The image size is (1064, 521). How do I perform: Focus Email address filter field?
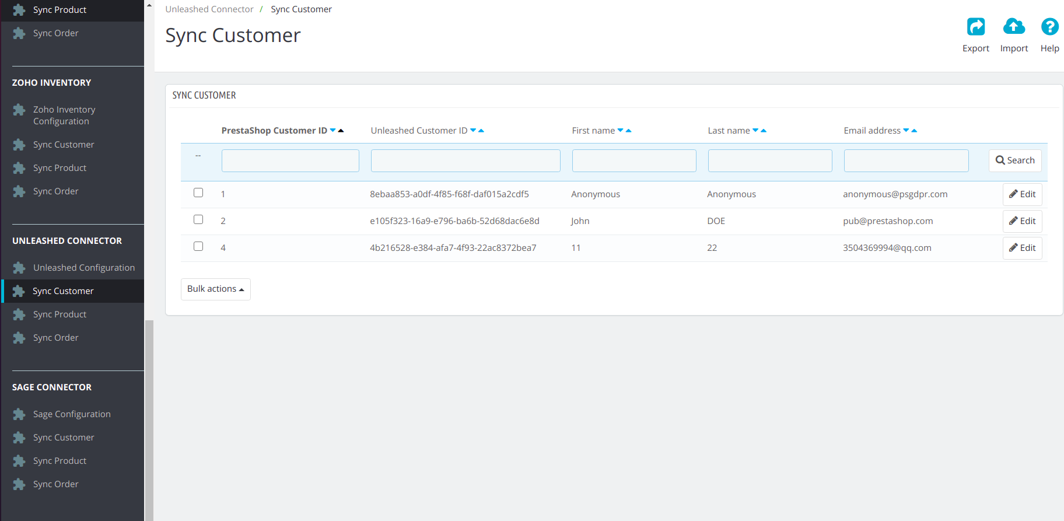click(906, 160)
